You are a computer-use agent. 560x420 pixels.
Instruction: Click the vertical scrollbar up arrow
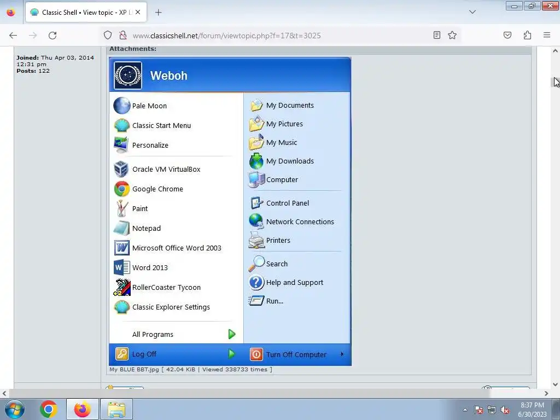point(556,51)
